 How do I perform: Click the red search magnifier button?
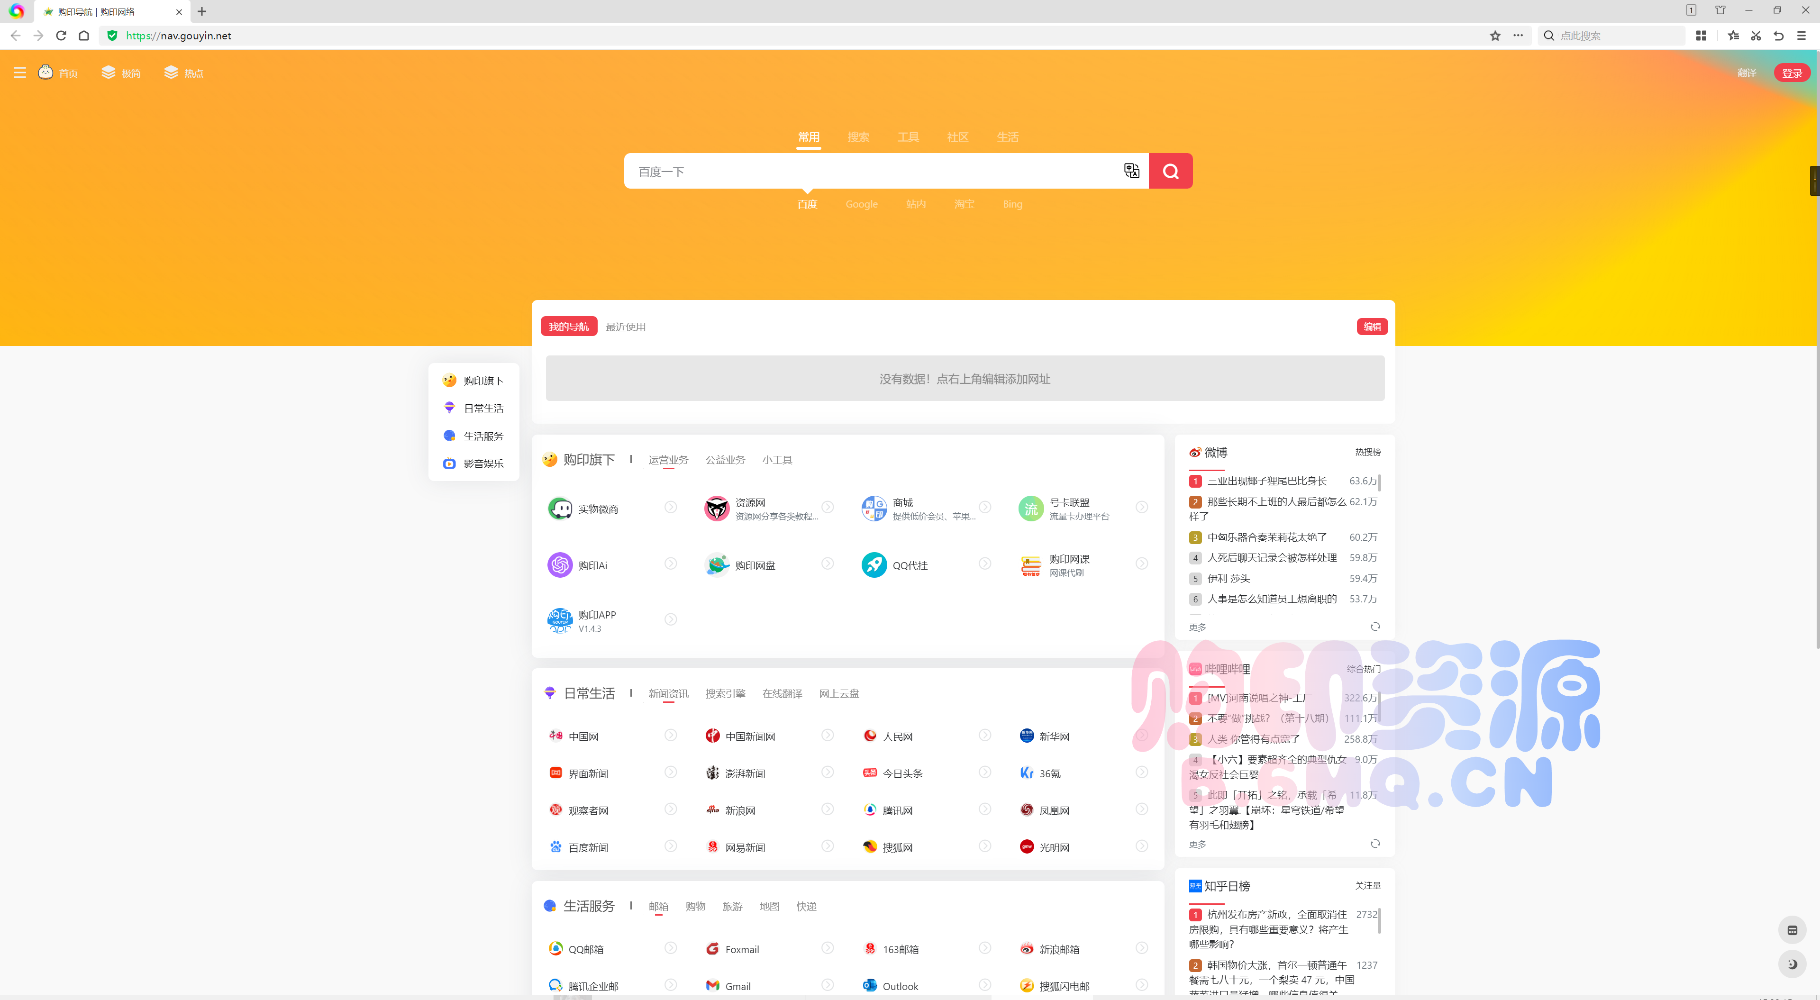1170,171
